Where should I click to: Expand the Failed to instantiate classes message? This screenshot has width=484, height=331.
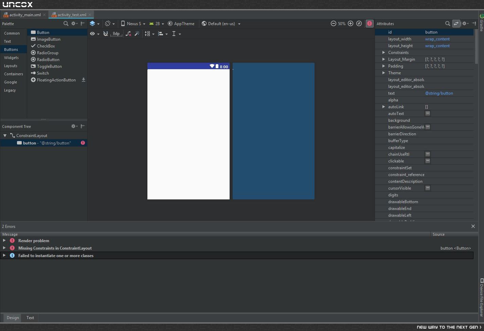tap(4, 255)
